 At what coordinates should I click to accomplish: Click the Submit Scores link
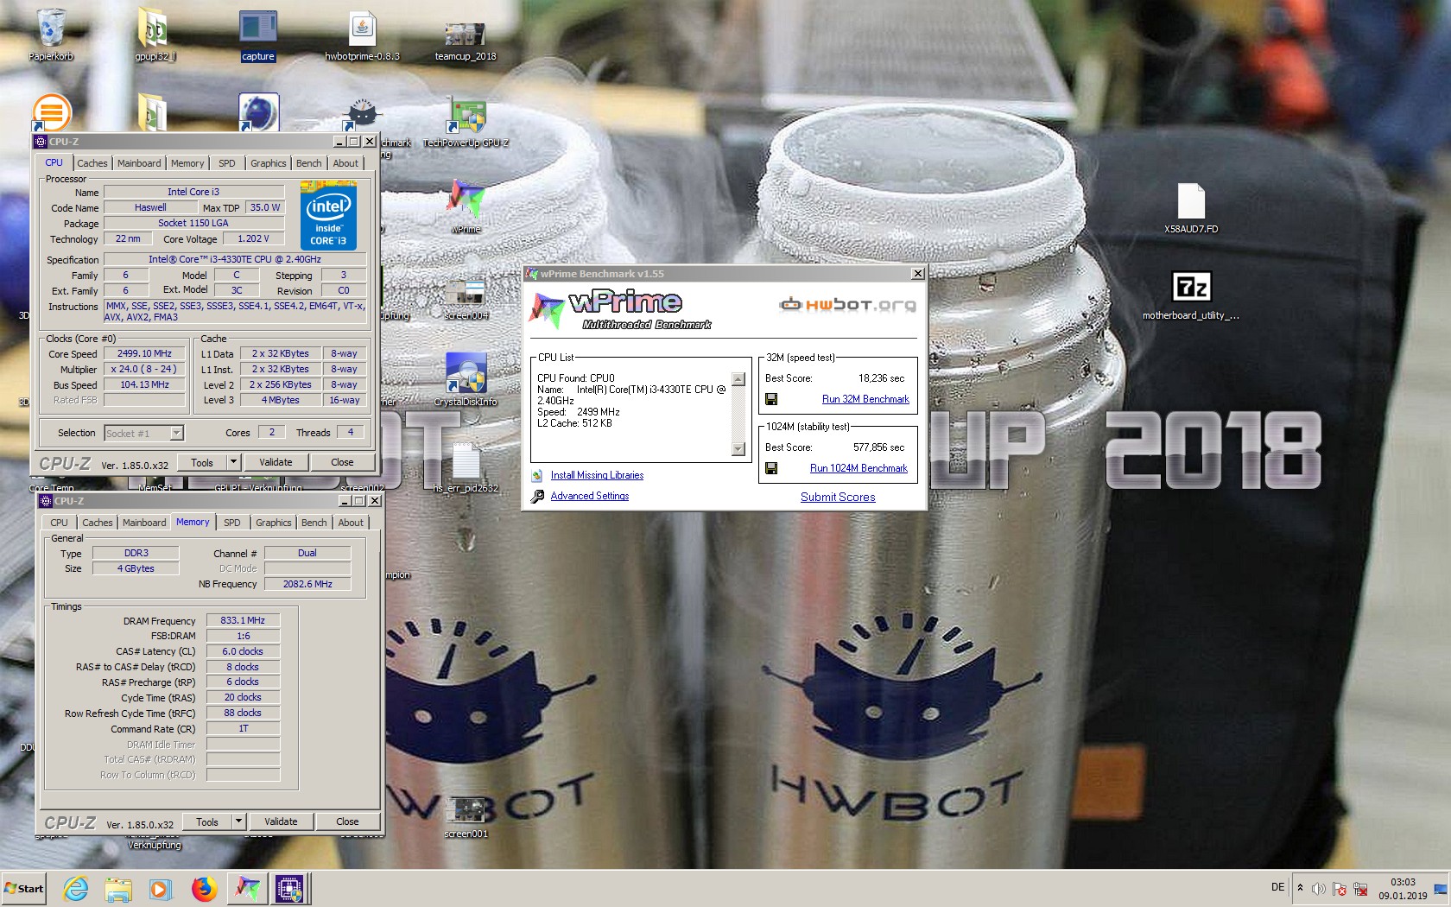click(x=838, y=497)
